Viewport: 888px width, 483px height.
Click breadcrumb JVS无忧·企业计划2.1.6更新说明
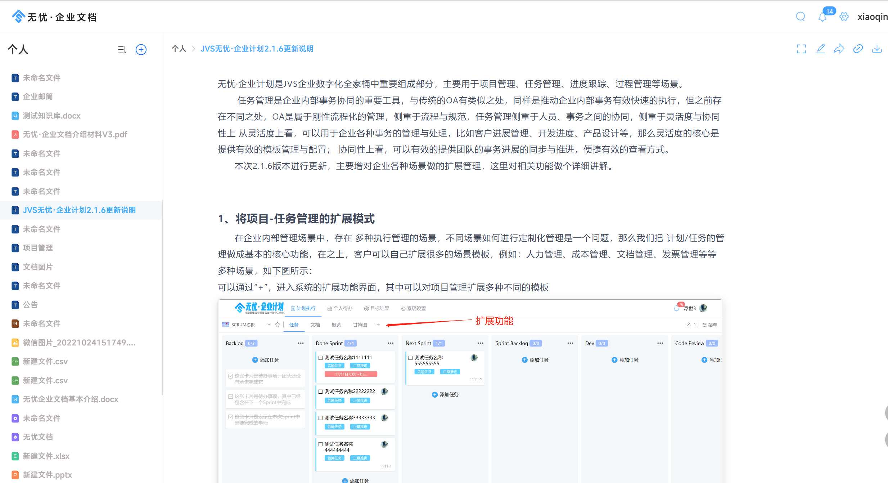(257, 49)
